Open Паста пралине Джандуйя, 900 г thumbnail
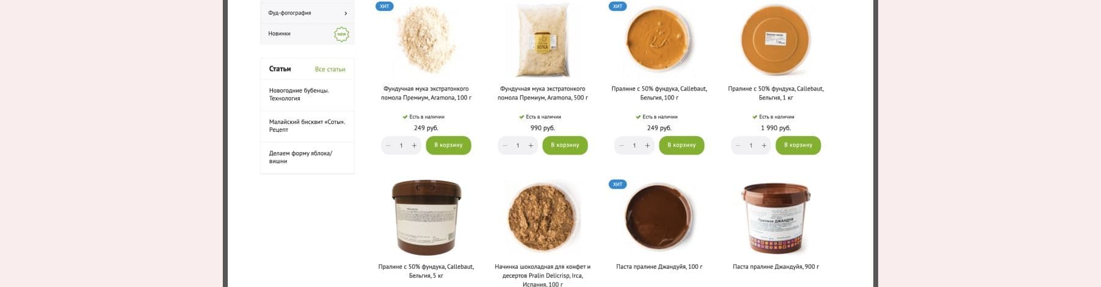 click(x=776, y=217)
